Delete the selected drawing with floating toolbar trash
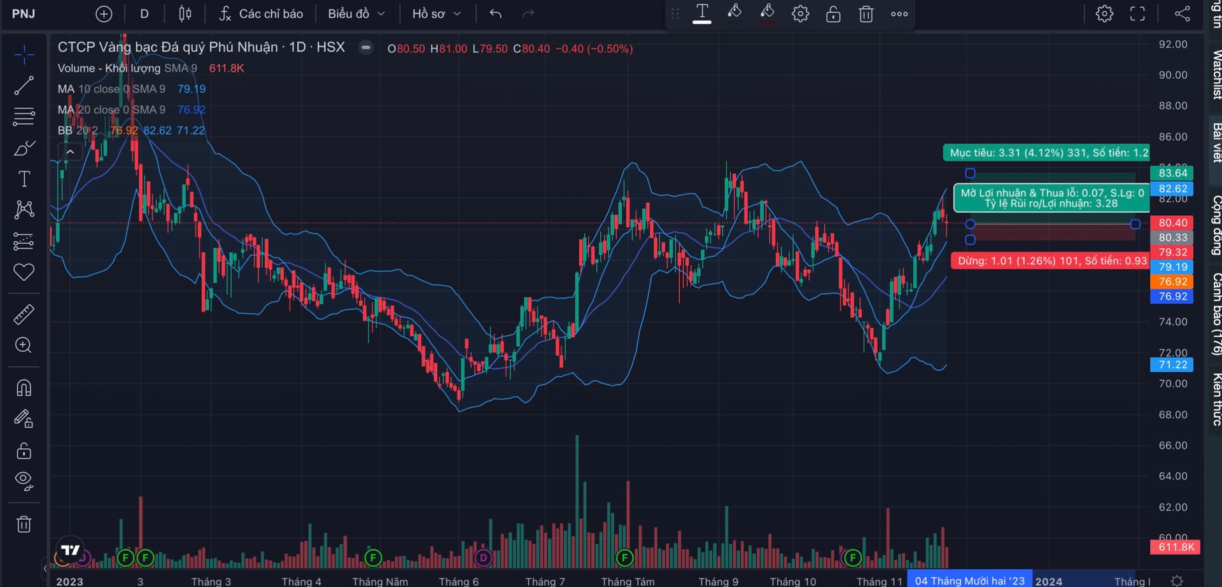The image size is (1222, 587). [866, 14]
